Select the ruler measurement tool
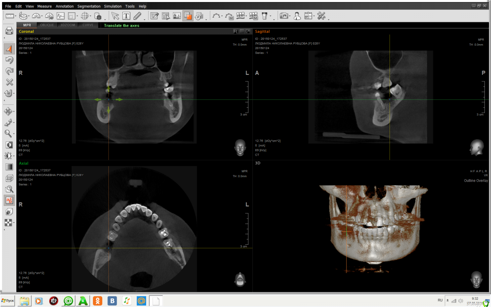 [9, 16]
